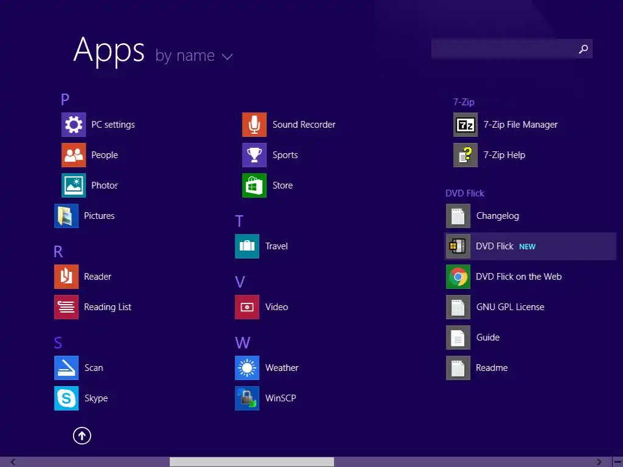623x467 pixels.
Task: Click the zoom-out minus button at the corner
Action: click(x=618, y=462)
